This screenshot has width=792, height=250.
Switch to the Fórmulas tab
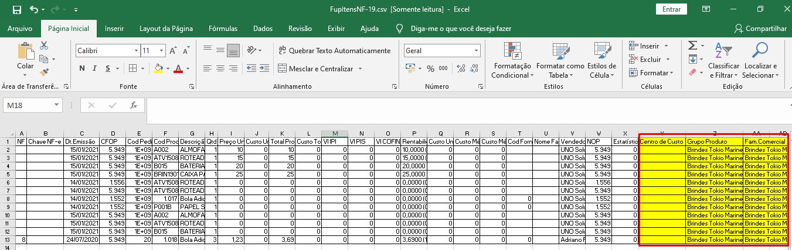pos(223,29)
